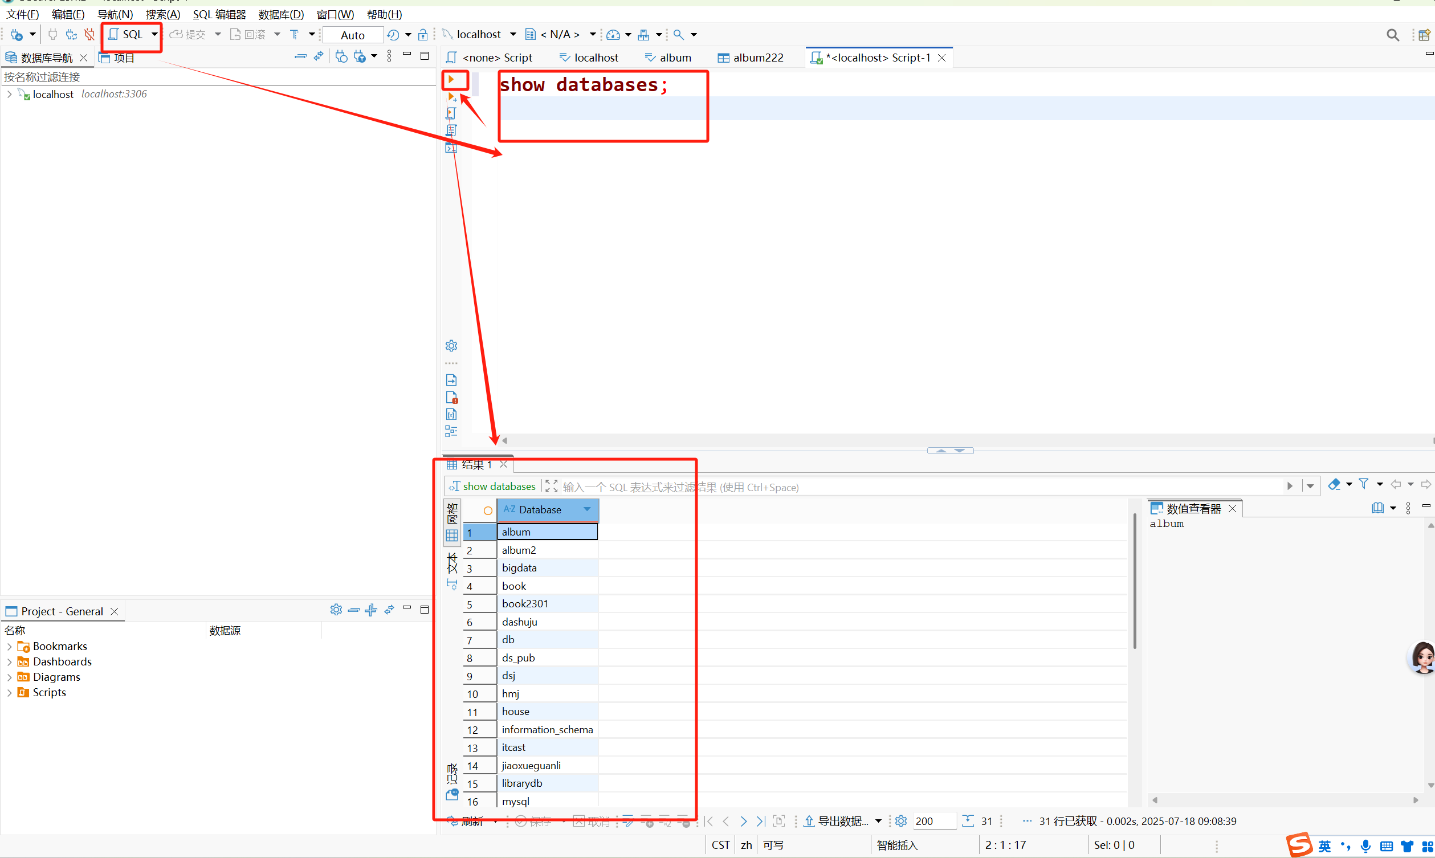Click the execute SQL statement play icon
This screenshot has width=1435, height=858.
click(x=451, y=79)
